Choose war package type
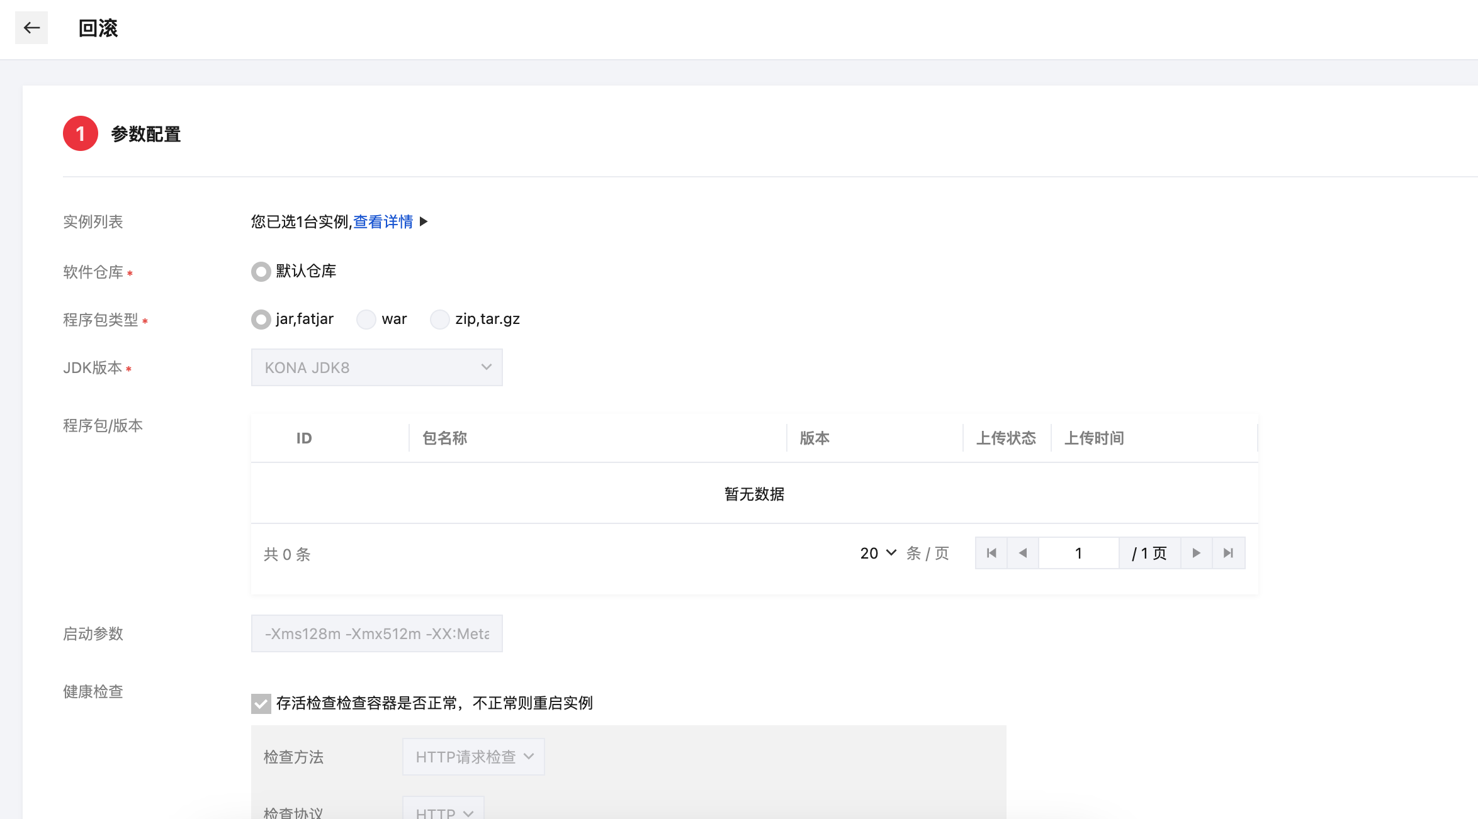The width and height of the screenshot is (1478, 819). click(x=366, y=320)
